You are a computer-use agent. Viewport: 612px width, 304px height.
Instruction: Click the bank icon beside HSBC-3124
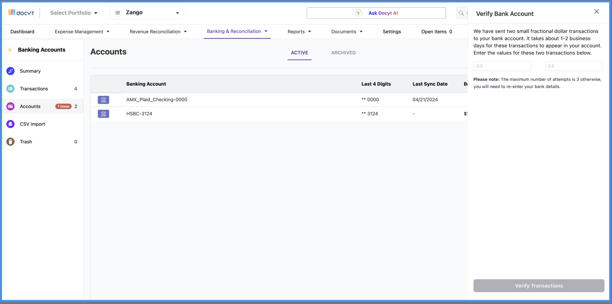point(103,113)
